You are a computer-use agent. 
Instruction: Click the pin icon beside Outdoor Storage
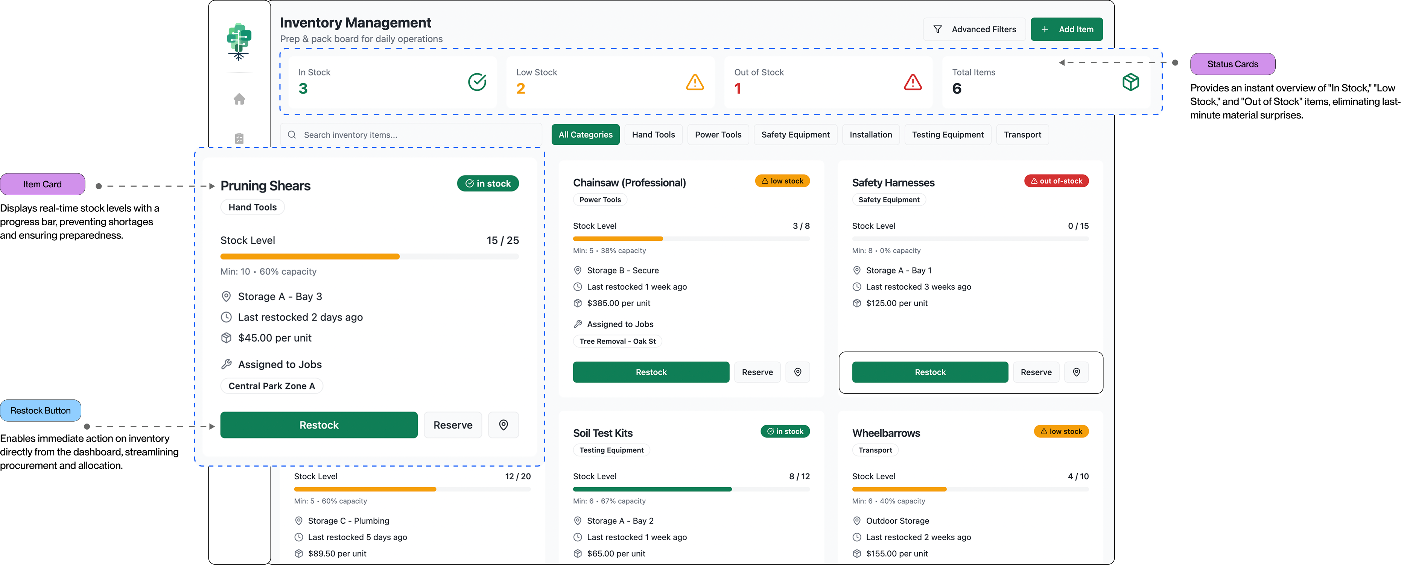(856, 521)
